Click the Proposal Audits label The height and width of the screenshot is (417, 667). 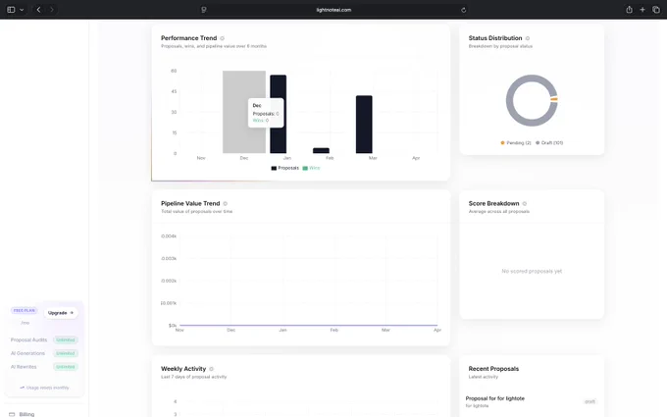click(x=28, y=340)
